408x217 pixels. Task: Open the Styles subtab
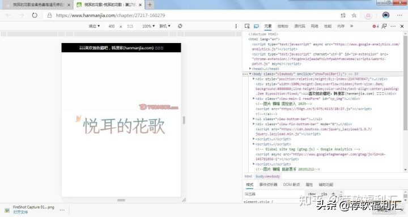249,185
